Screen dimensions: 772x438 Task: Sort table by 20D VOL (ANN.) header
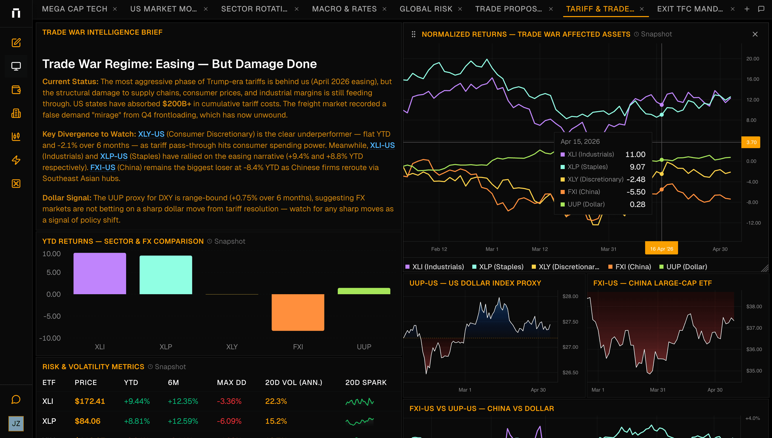pyautogui.click(x=294, y=383)
